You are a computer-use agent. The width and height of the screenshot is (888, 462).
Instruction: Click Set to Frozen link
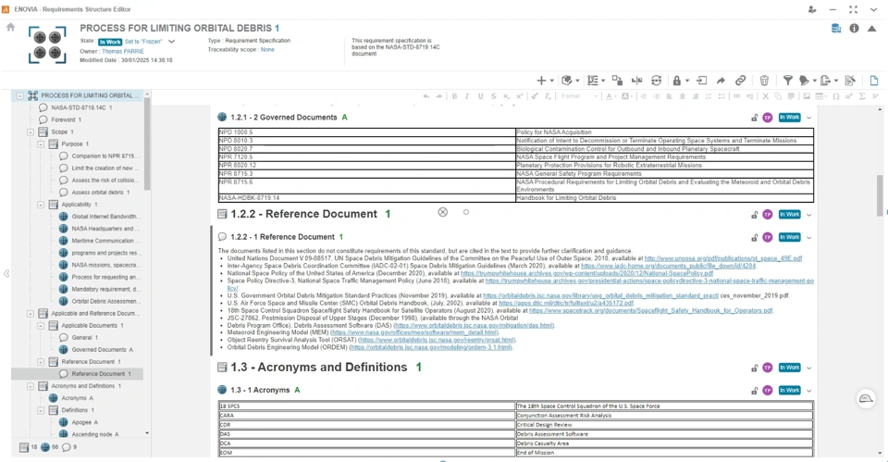[143, 42]
